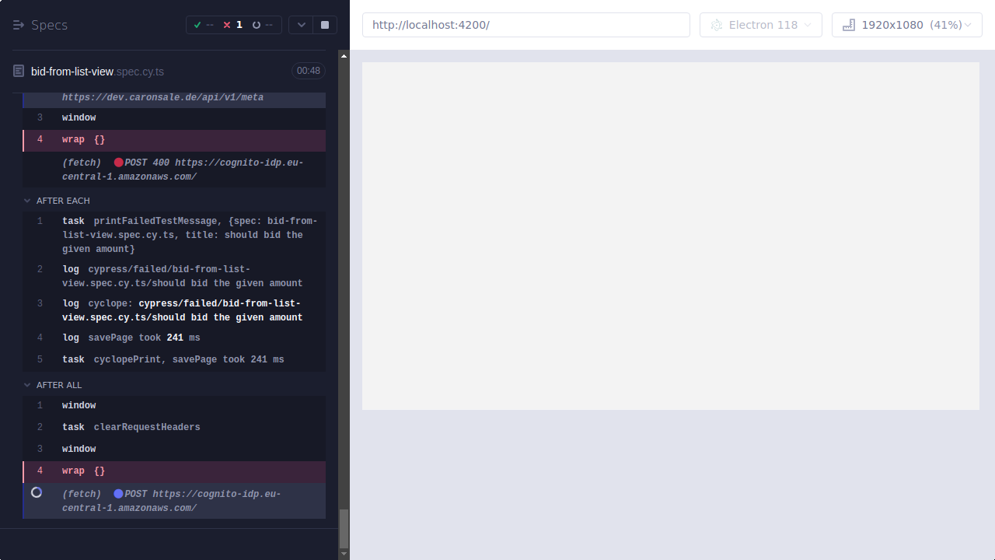The height and width of the screenshot is (560, 995).
Task: Click the spec file document icon
Action: click(x=17, y=70)
